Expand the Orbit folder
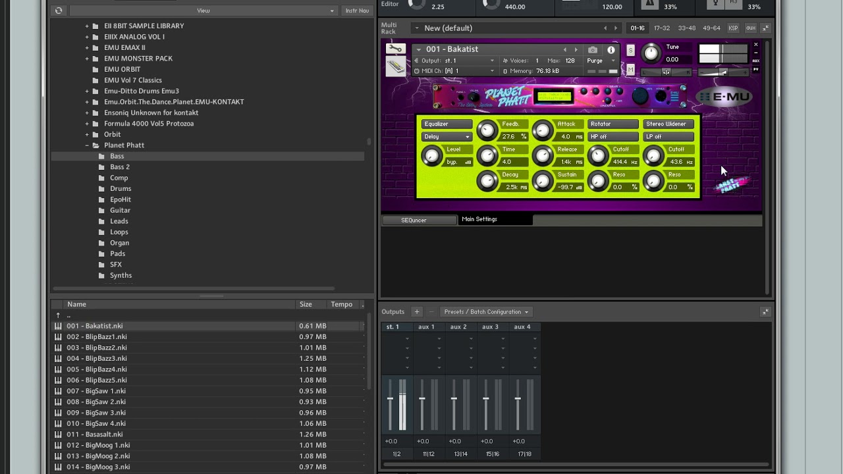 tap(87, 134)
